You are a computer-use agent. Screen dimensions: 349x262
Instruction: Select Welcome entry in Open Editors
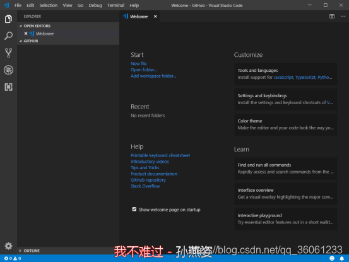(x=68, y=33)
